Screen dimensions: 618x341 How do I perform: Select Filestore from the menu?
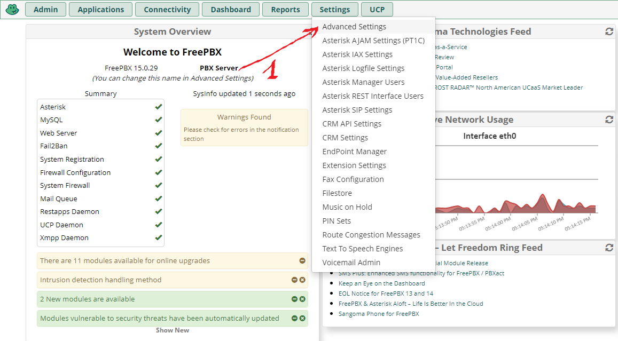[x=373, y=193]
